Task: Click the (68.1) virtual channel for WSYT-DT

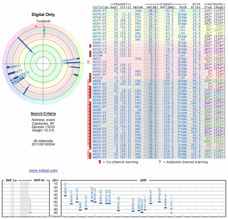Action: click(x=126, y=20)
